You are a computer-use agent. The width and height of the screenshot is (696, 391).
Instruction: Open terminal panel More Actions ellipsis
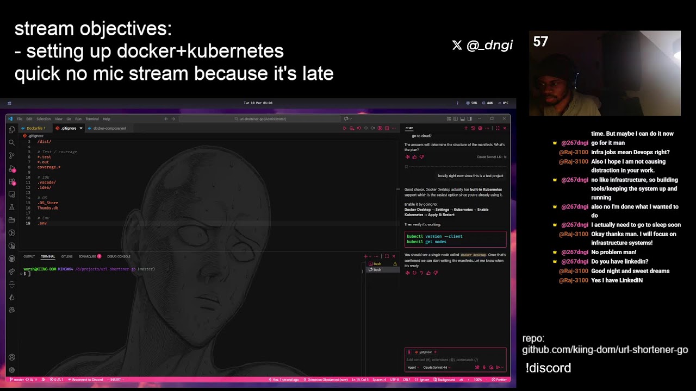pos(376,256)
